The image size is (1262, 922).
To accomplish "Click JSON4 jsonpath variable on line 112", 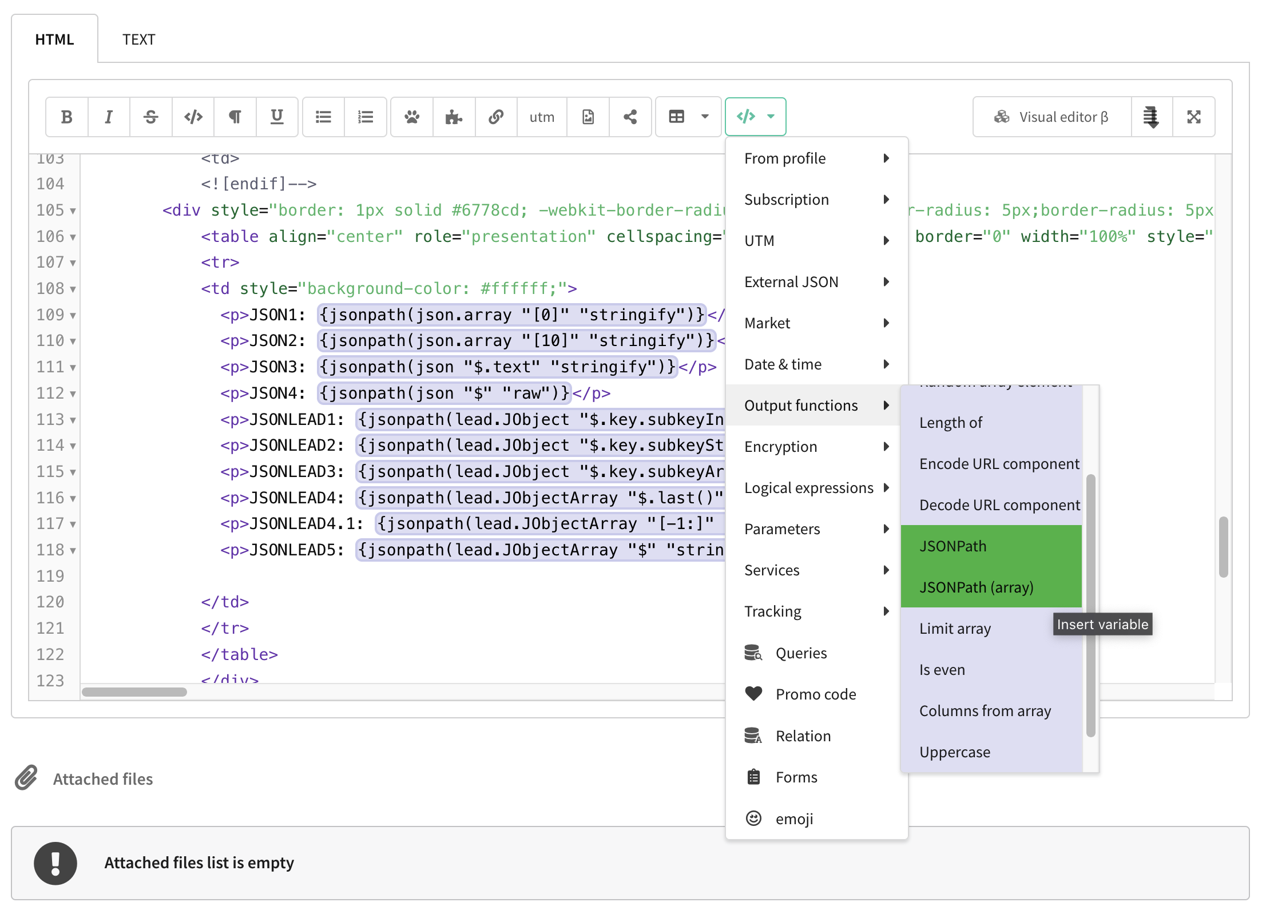I will point(445,394).
